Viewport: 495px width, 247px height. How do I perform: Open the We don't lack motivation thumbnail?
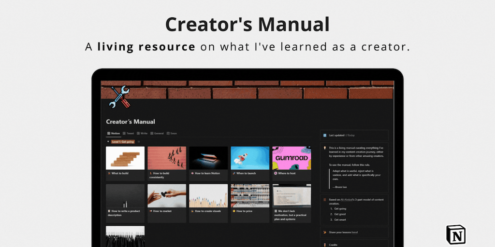(x=291, y=196)
